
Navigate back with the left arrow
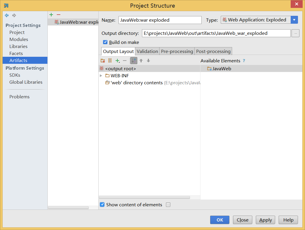click(7, 15)
